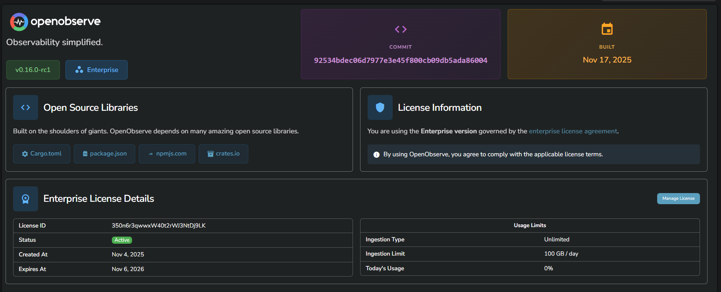Open the npmjs.com link button

pos(167,154)
